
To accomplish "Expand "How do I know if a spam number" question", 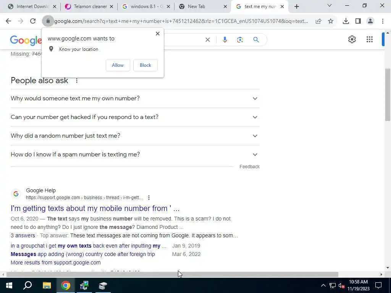I will pyautogui.click(x=135, y=155).
